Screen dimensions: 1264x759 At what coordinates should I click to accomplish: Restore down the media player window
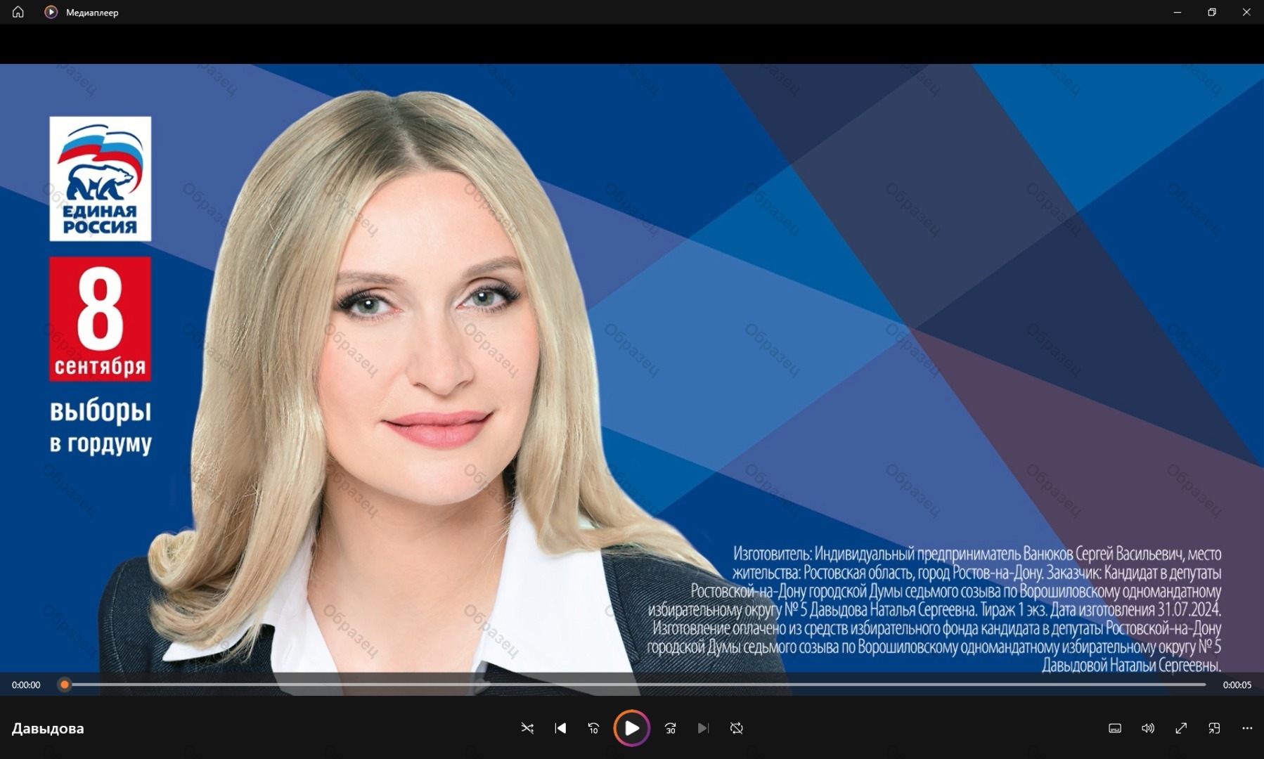(x=1212, y=12)
